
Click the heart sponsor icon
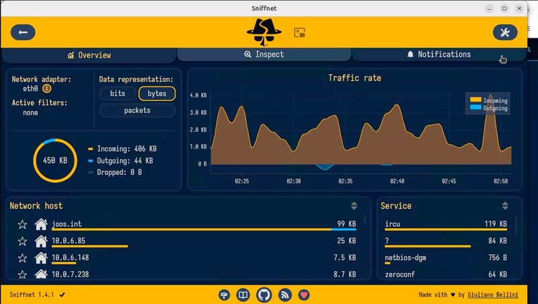coord(304,295)
